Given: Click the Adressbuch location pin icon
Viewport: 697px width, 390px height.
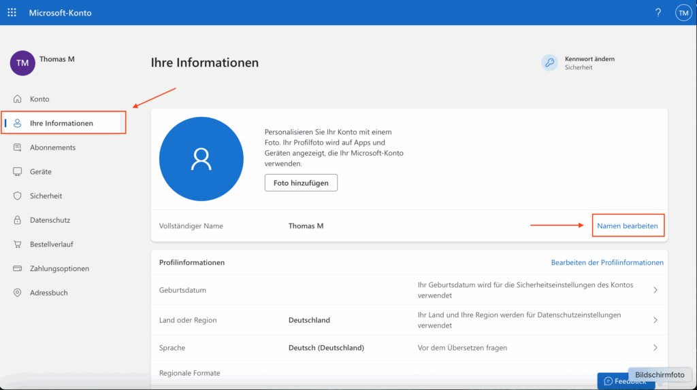Looking at the screenshot, I should [x=17, y=292].
